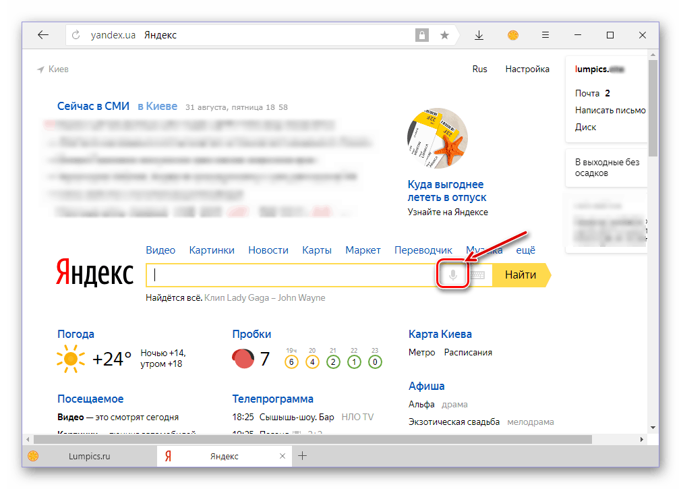
Task: Click the microphone voice search icon
Action: tap(453, 275)
